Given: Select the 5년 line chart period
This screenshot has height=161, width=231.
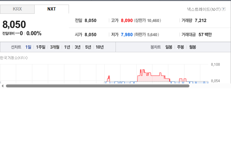Looking at the screenshot, I should click(88, 47).
